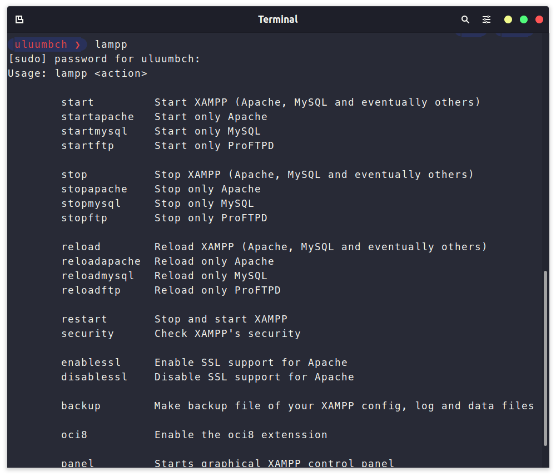Click 'Start only ProFTPD' description

[x=214, y=146]
